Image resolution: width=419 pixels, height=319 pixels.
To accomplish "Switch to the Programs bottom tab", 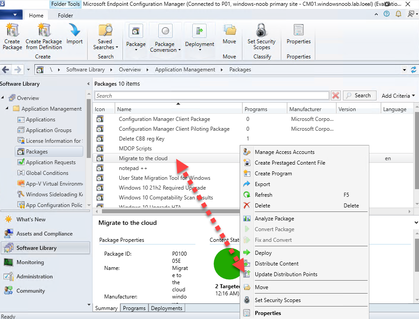I will click(x=134, y=308).
